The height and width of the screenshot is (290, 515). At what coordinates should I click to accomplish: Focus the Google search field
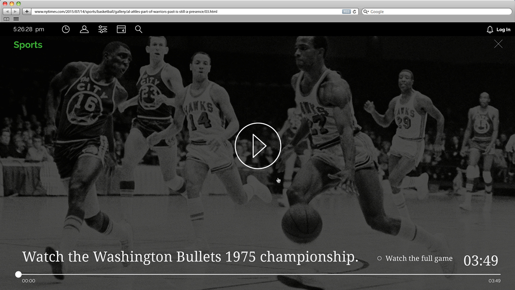click(x=436, y=12)
